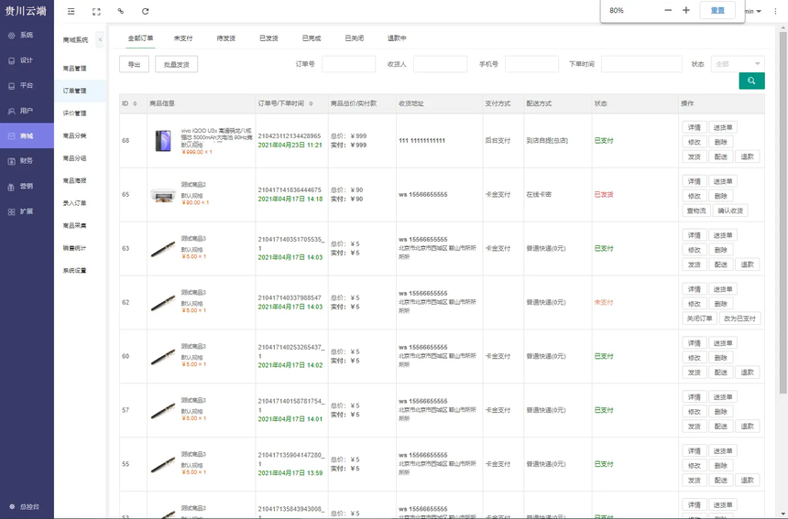Switch to the 已关闭 tab
The height and width of the screenshot is (519, 788).
[354, 38]
